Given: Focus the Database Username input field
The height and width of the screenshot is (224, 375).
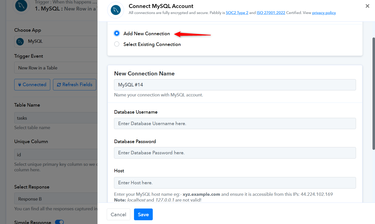Looking at the screenshot, I should (x=235, y=124).
